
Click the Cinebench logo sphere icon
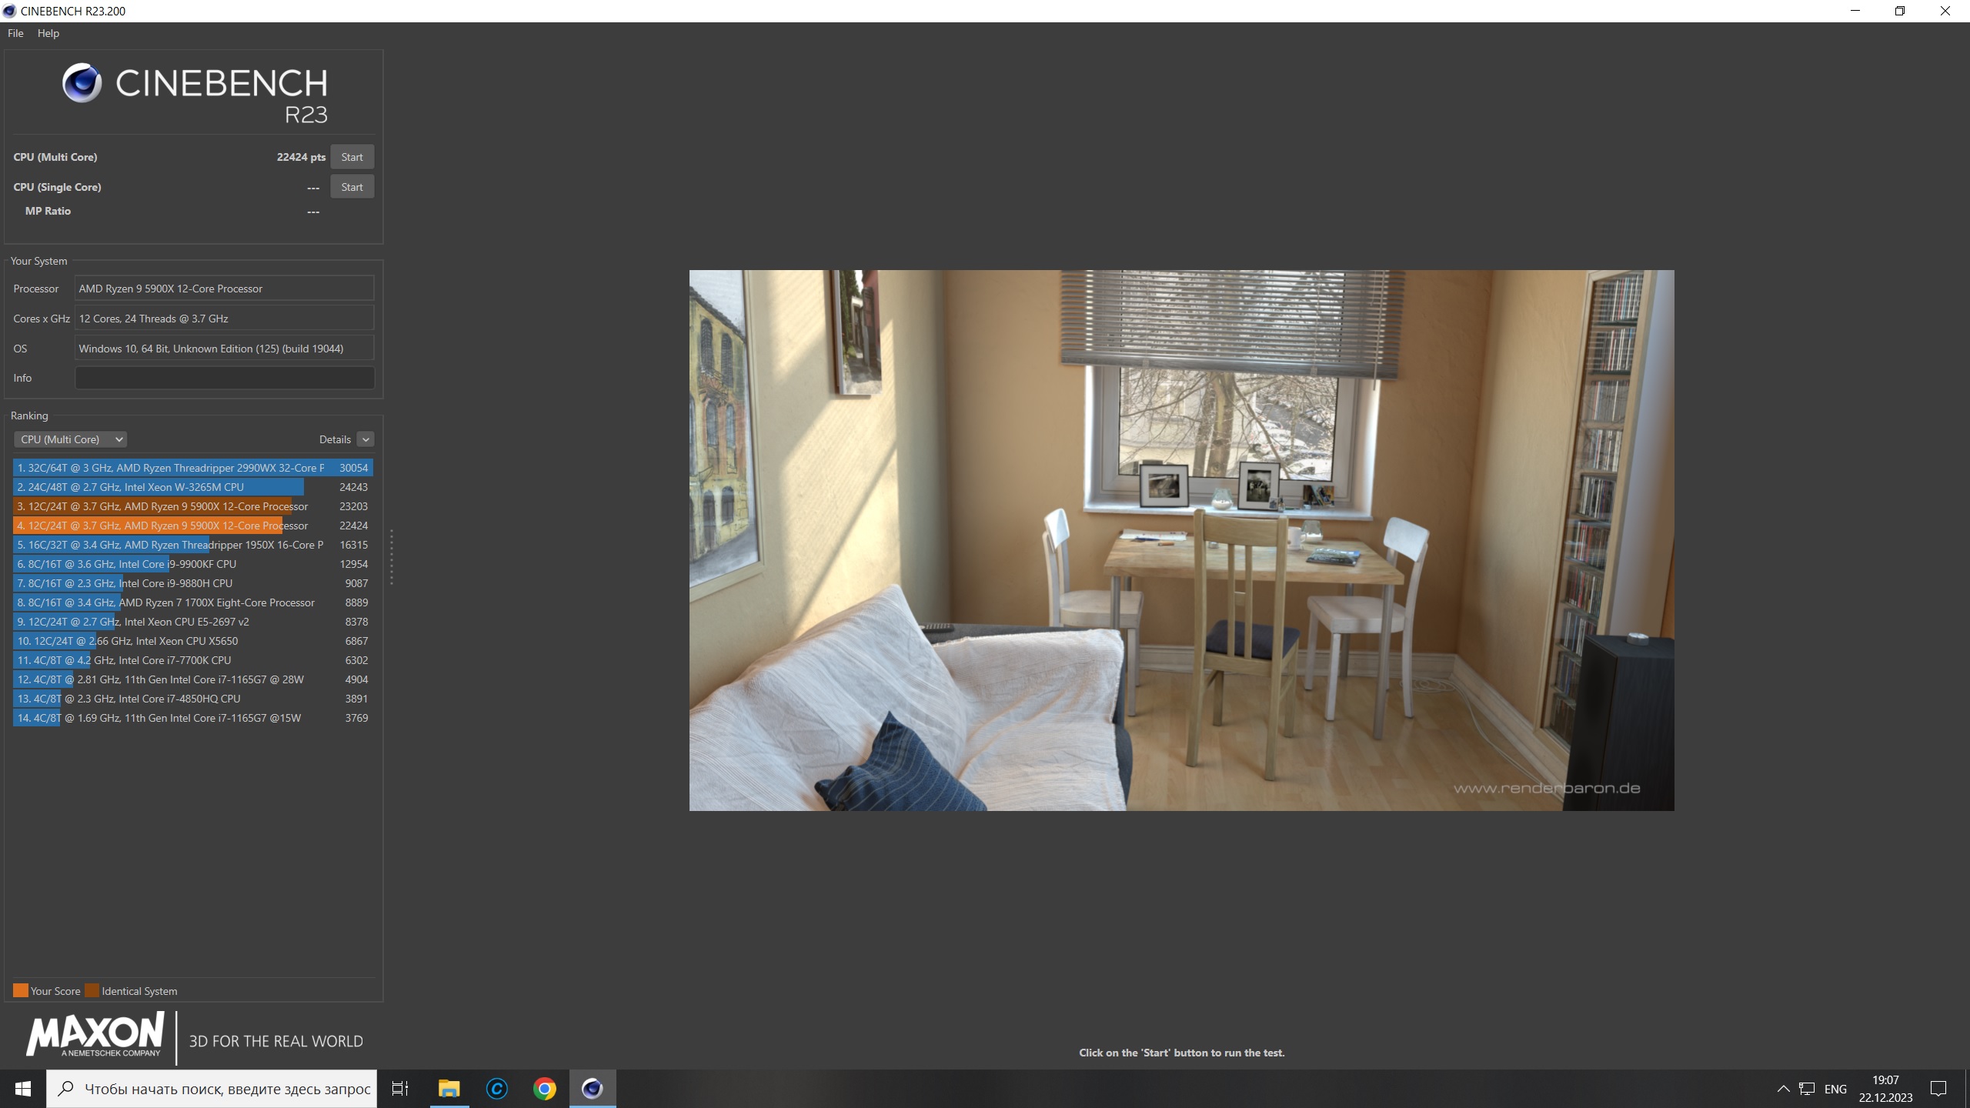click(82, 83)
